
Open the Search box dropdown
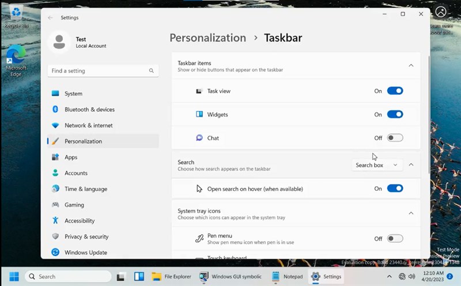376,165
